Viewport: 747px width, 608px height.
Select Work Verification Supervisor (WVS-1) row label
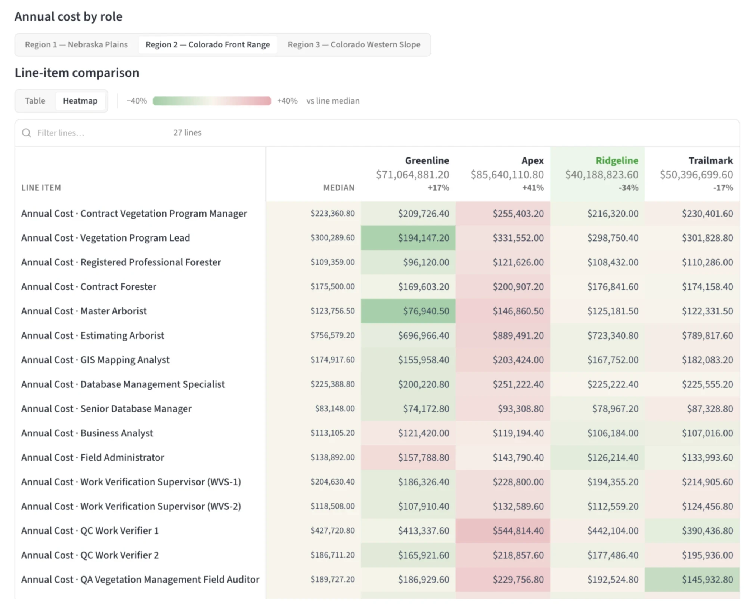point(131,482)
